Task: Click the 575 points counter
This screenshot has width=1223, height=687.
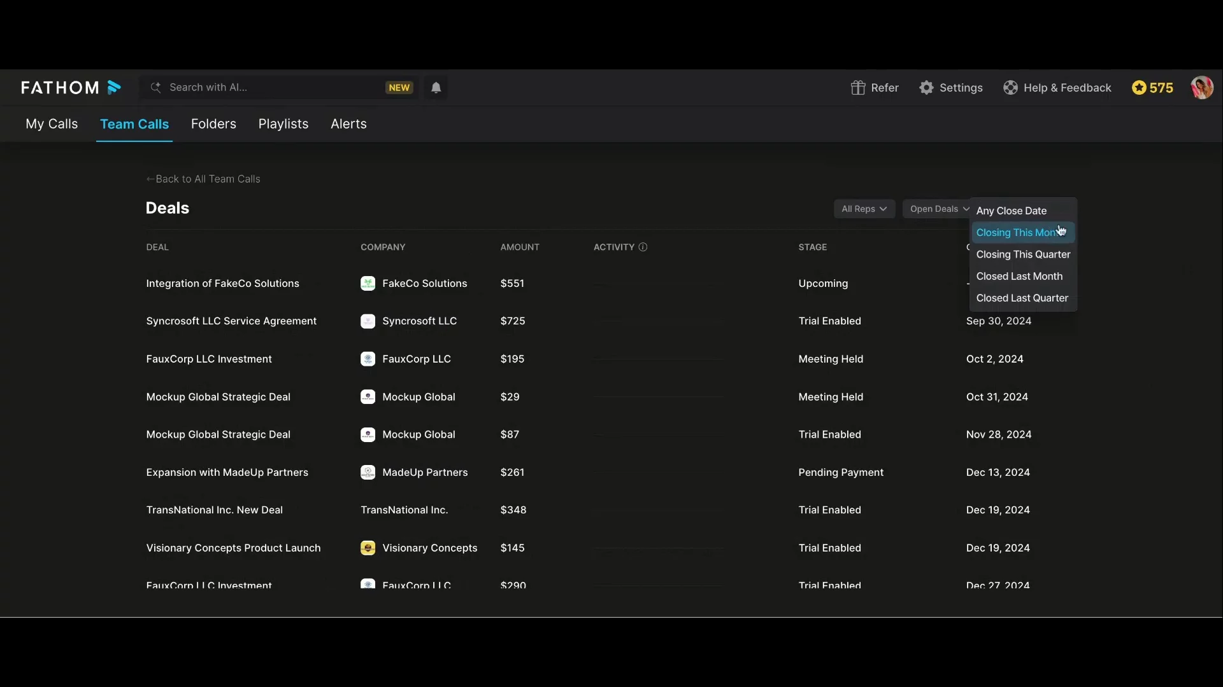Action: [x=1161, y=88]
